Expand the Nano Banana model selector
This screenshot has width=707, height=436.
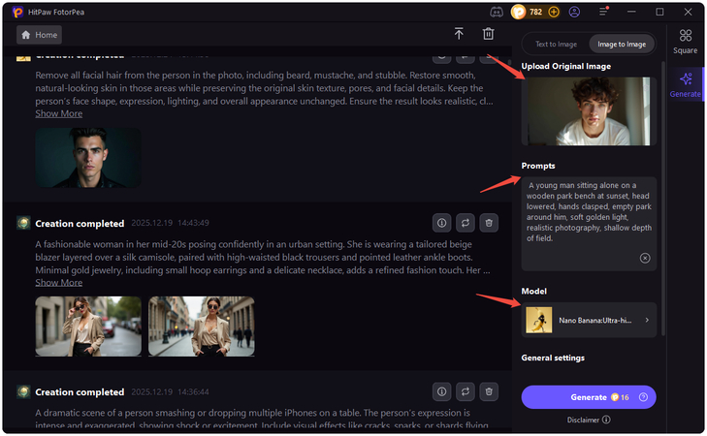point(589,321)
